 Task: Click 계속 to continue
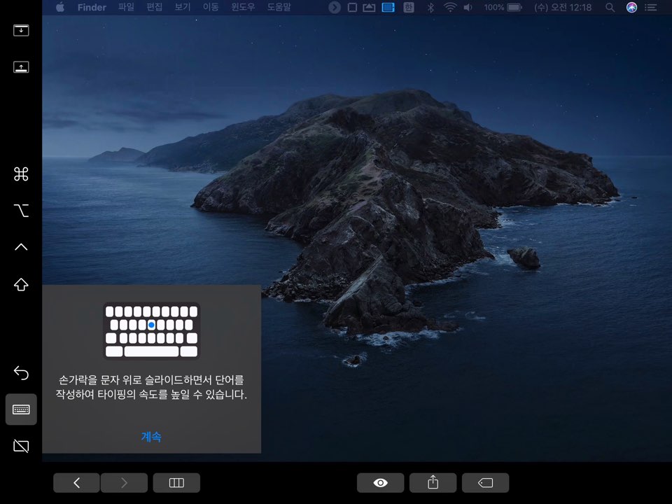pyautogui.click(x=151, y=437)
